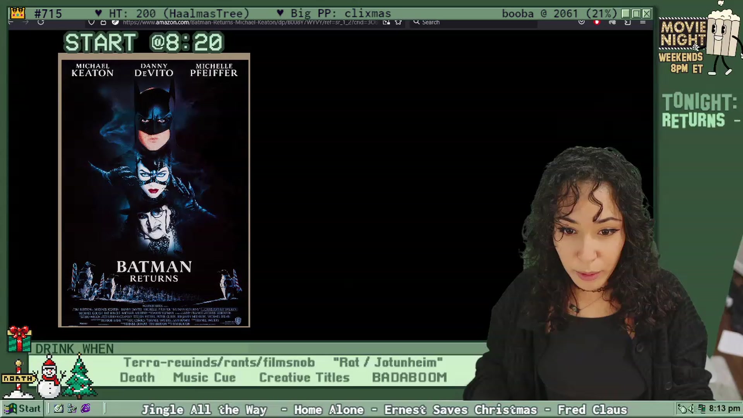This screenshot has width=743, height=418.
Task: Click the first quick launch notepad icon
Action: [58, 408]
